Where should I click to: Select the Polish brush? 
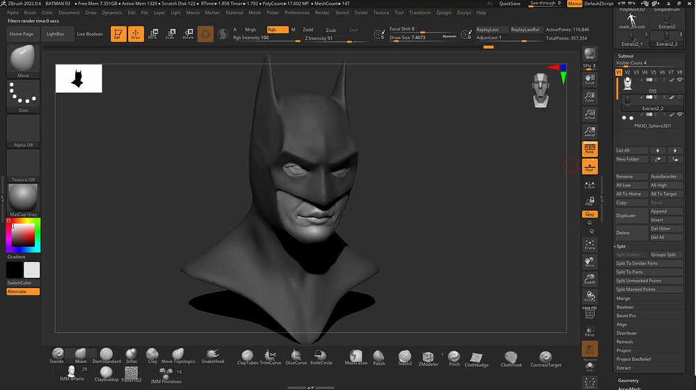(379, 357)
